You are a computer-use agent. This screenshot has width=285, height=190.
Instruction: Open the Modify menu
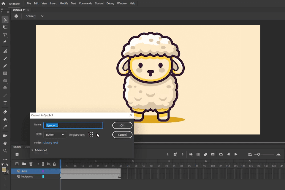click(x=64, y=4)
